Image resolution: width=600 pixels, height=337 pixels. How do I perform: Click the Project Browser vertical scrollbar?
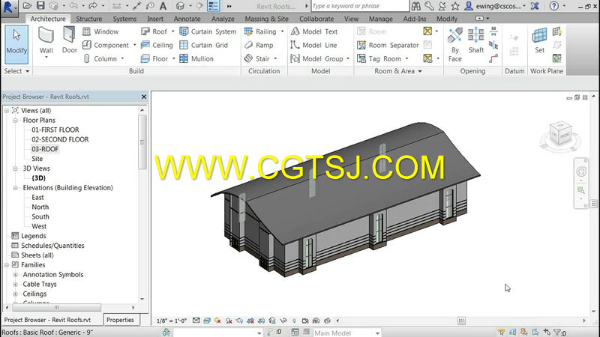pos(142,142)
